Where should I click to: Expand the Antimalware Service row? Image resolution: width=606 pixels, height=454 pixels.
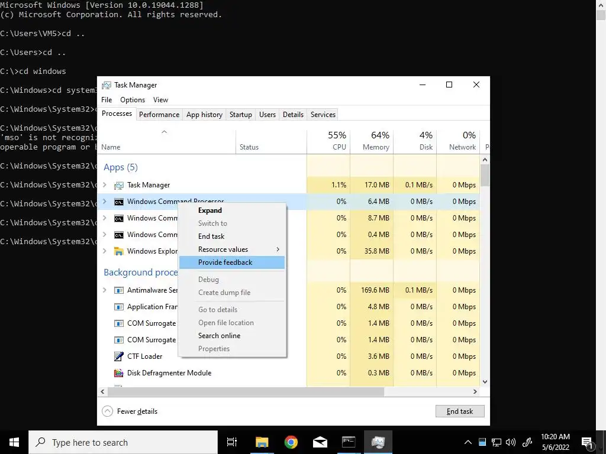pos(104,290)
